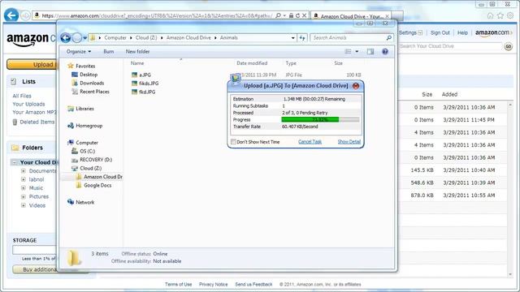Open Deleted Items trash list
Screen dimensions: 520x292
pyautogui.click(x=33, y=122)
